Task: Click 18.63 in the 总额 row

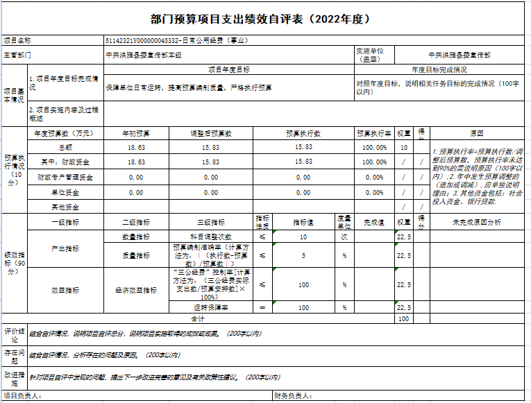Action: click(136, 147)
